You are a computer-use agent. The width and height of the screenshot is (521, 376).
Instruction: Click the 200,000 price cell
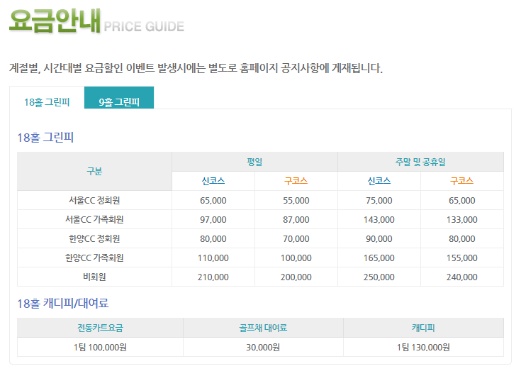[x=296, y=277]
